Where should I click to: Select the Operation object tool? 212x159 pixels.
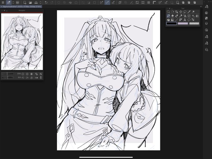pos(176,12)
